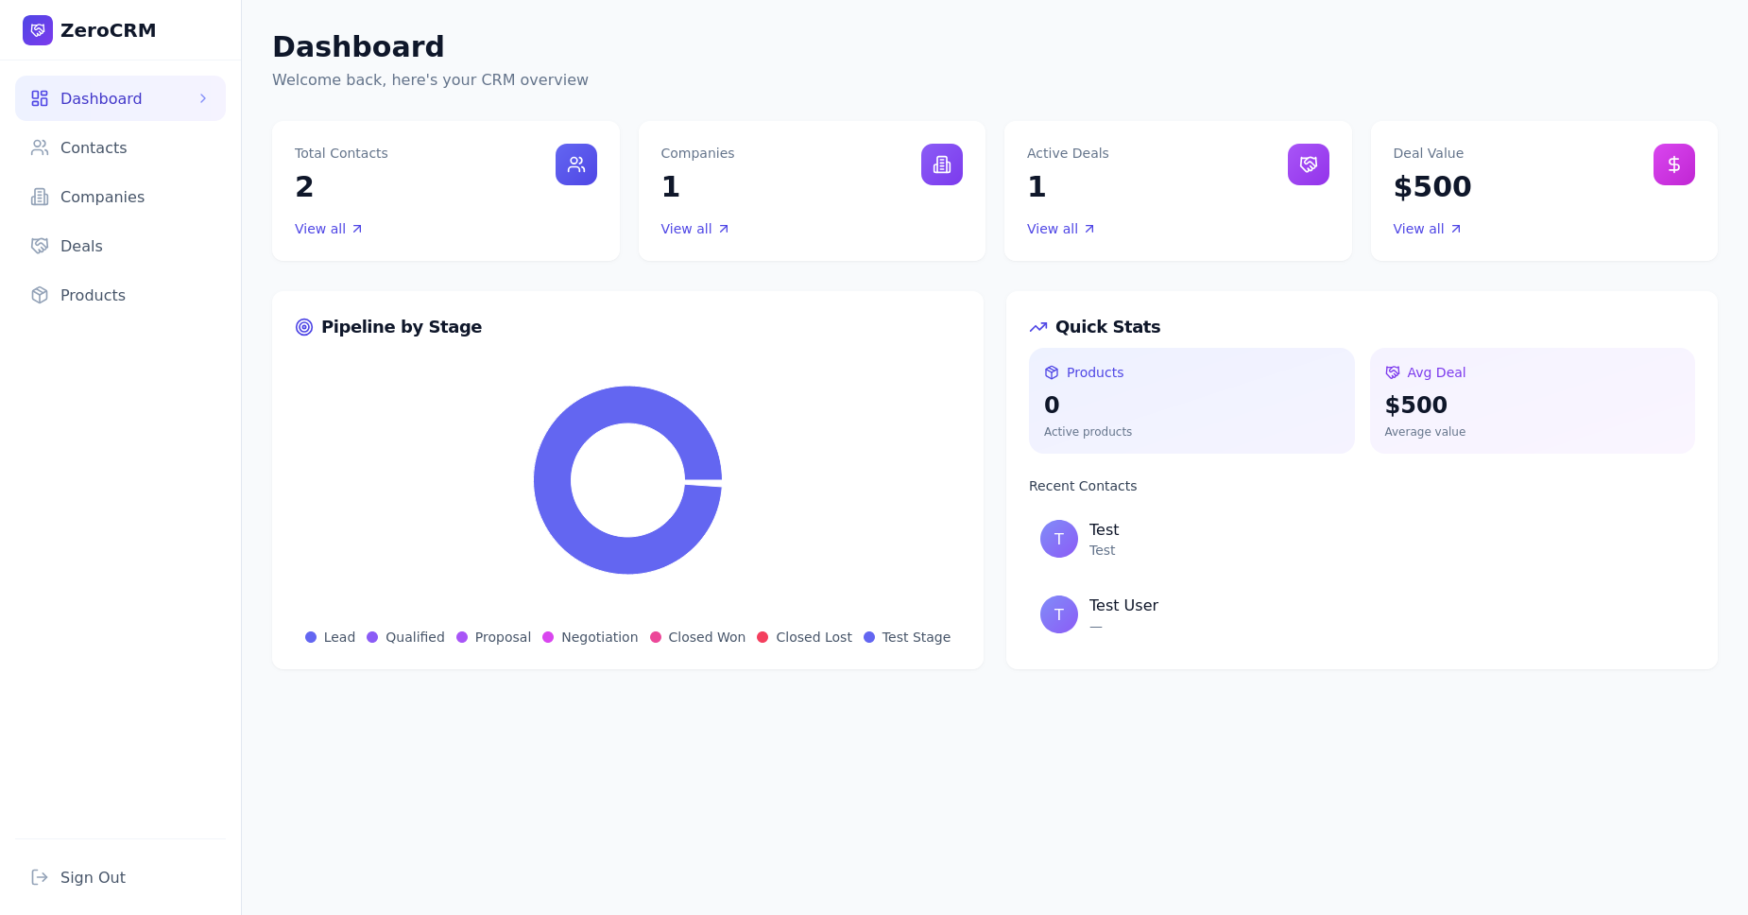Click the ZeroCRM logo icon
This screenshot has height=915, width=1748.
(38, 30)
